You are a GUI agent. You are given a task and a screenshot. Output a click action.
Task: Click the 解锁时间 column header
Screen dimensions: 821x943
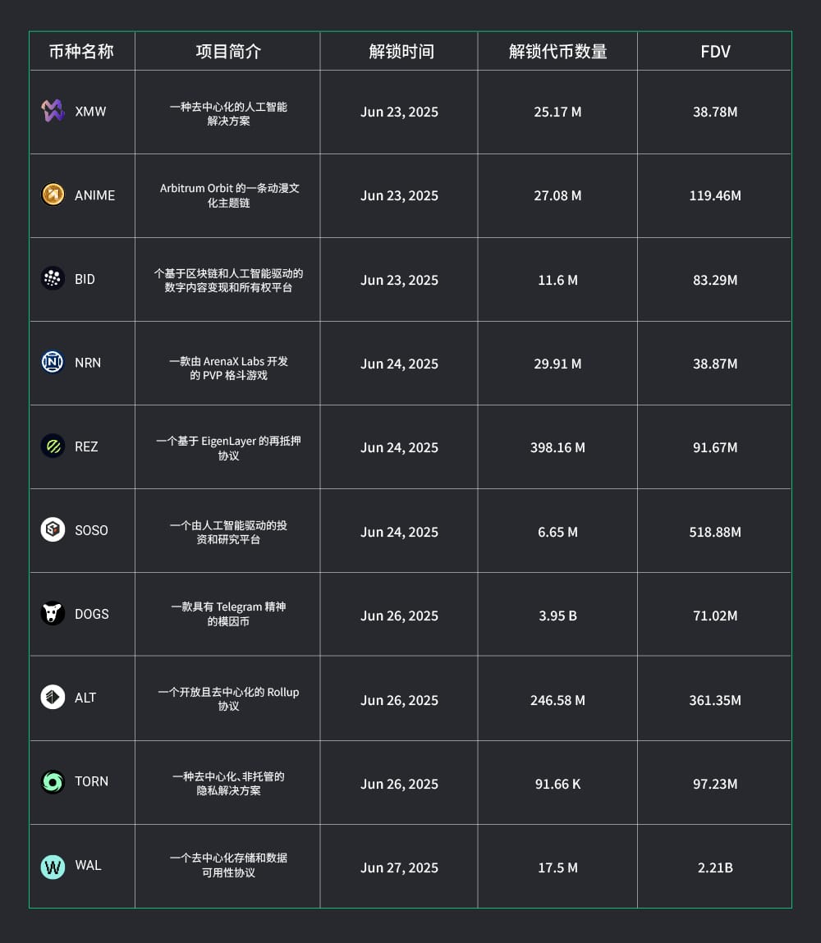(x=401, y=52)
